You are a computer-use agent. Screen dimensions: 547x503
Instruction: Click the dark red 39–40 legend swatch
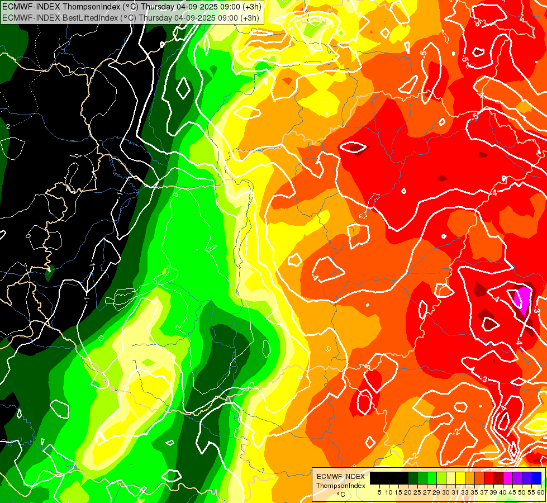click(498, 478)
